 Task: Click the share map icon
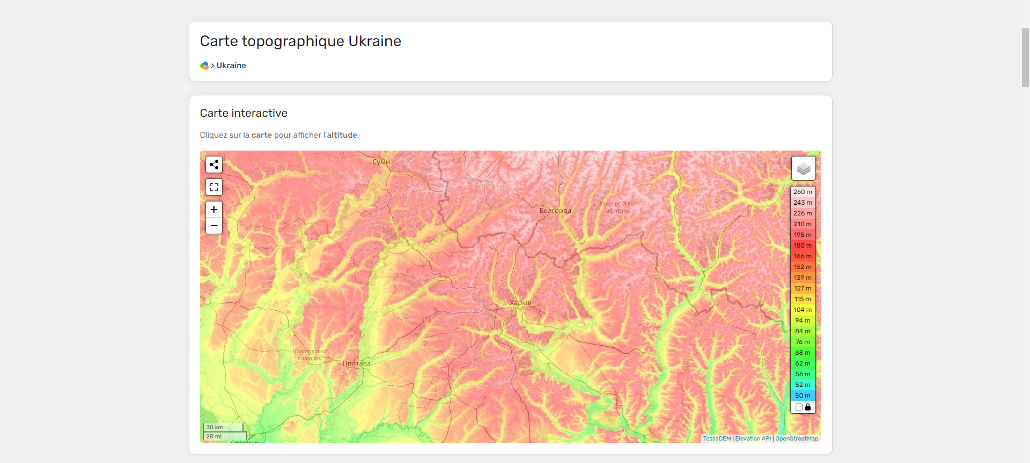pos(214,165)
